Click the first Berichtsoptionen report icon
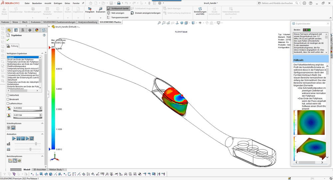Screen dimensions: 333x180 10,160
